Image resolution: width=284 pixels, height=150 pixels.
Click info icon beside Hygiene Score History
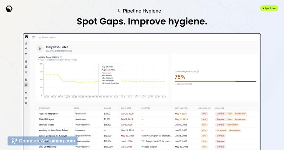pyautogui.click(x=61, y=57)
